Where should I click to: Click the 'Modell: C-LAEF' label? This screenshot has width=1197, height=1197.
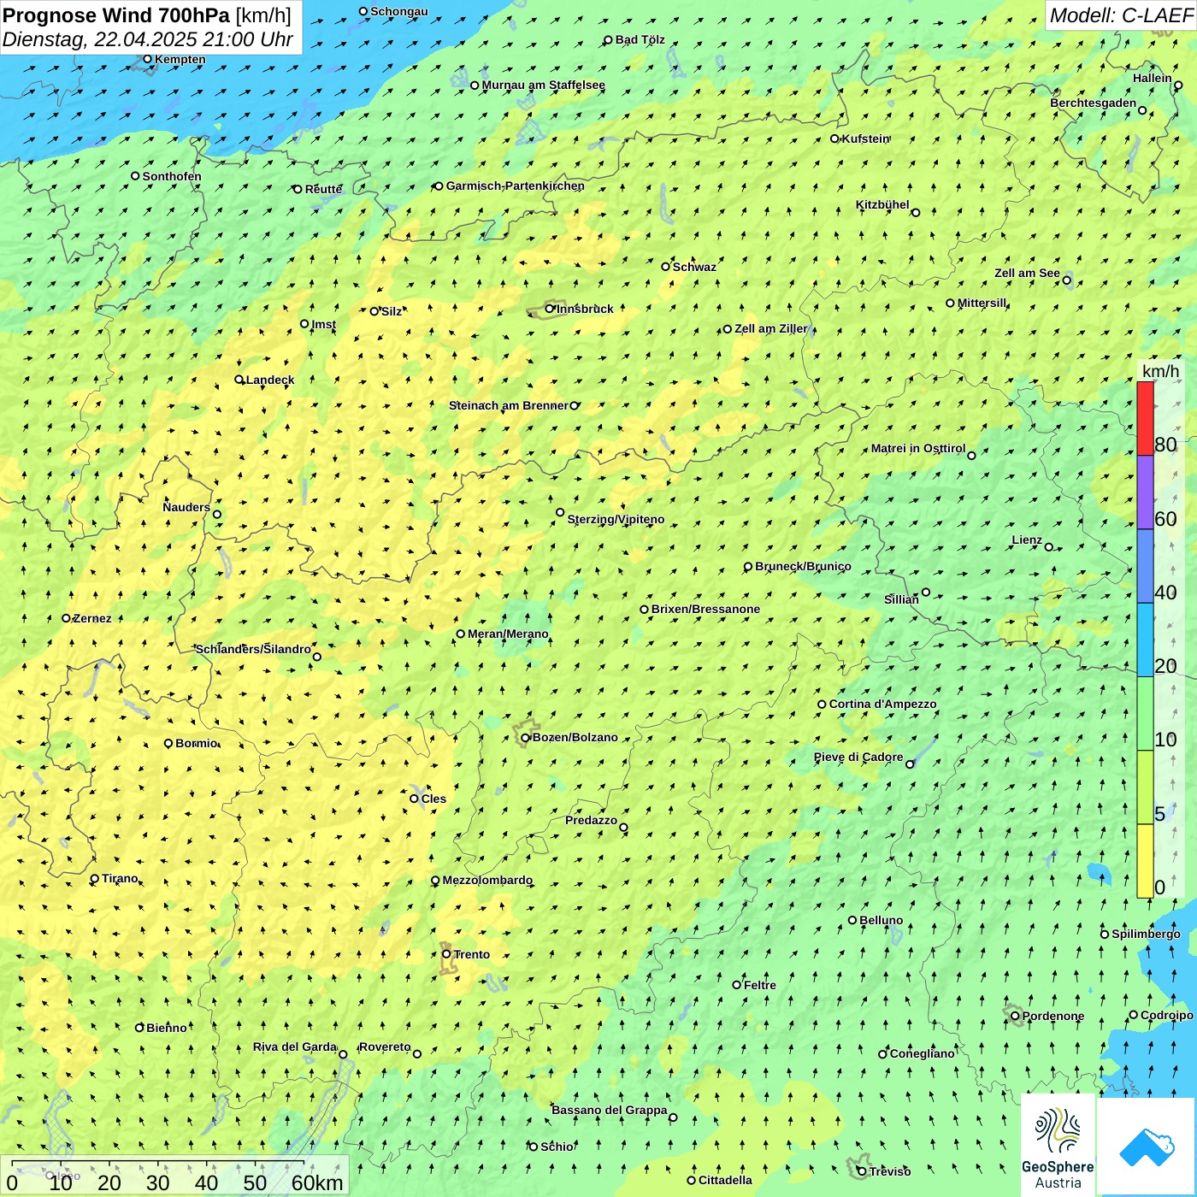(1120, 15)
